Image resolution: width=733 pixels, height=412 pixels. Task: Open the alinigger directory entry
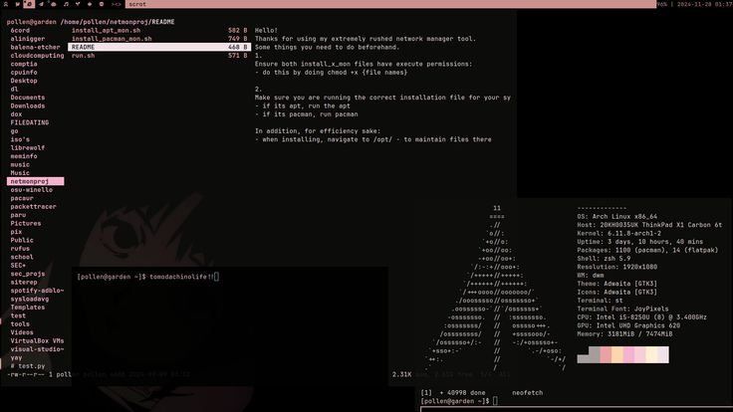28,39
